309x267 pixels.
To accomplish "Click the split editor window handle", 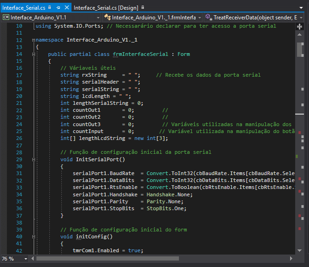I will click(x=299, y=26).
